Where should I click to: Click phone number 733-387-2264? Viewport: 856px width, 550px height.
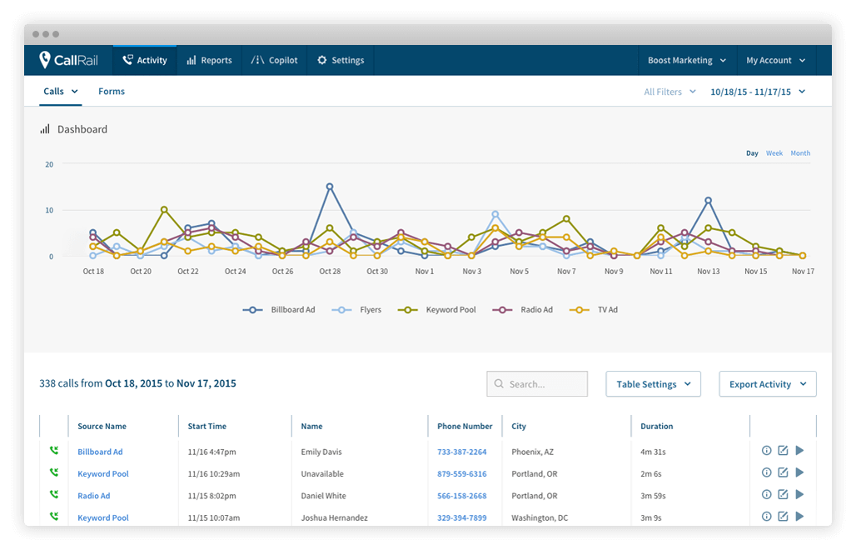pos(462,452)
